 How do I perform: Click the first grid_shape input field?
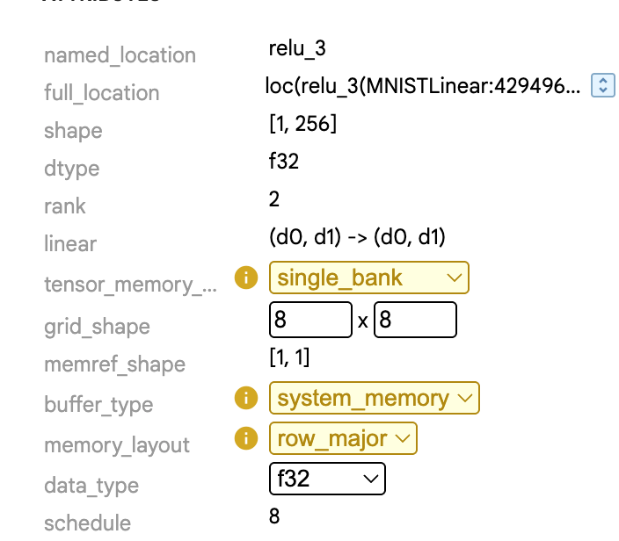click(310, 320)
